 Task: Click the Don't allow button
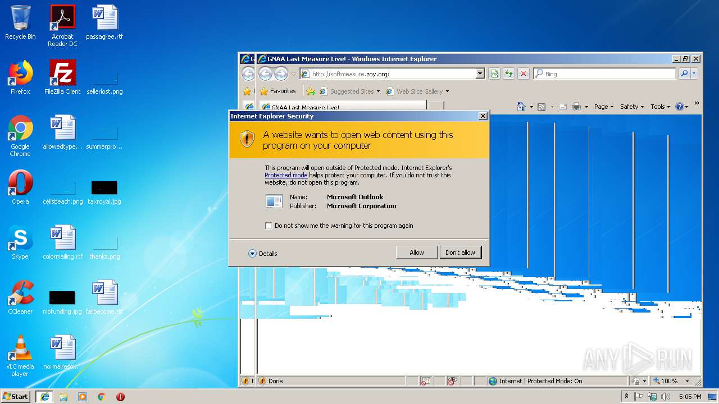point(460,252)
